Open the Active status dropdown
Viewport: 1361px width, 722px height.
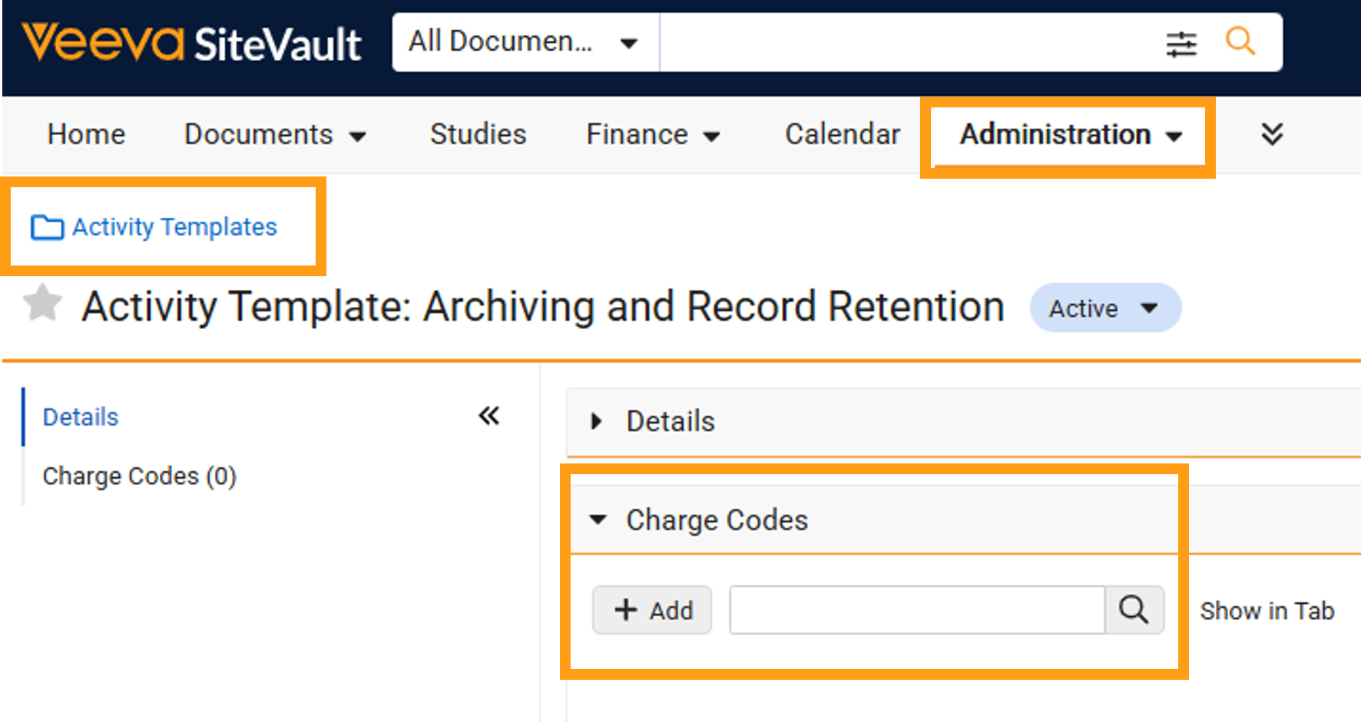point(1105,308)
